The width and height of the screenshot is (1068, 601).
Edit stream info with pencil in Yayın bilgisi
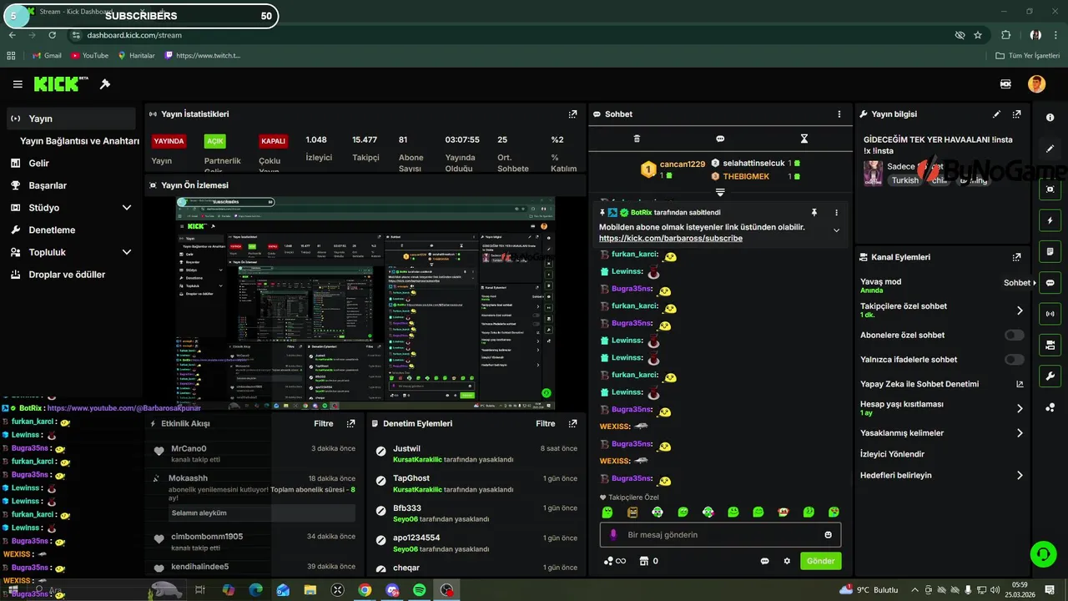tap(996, 114)
